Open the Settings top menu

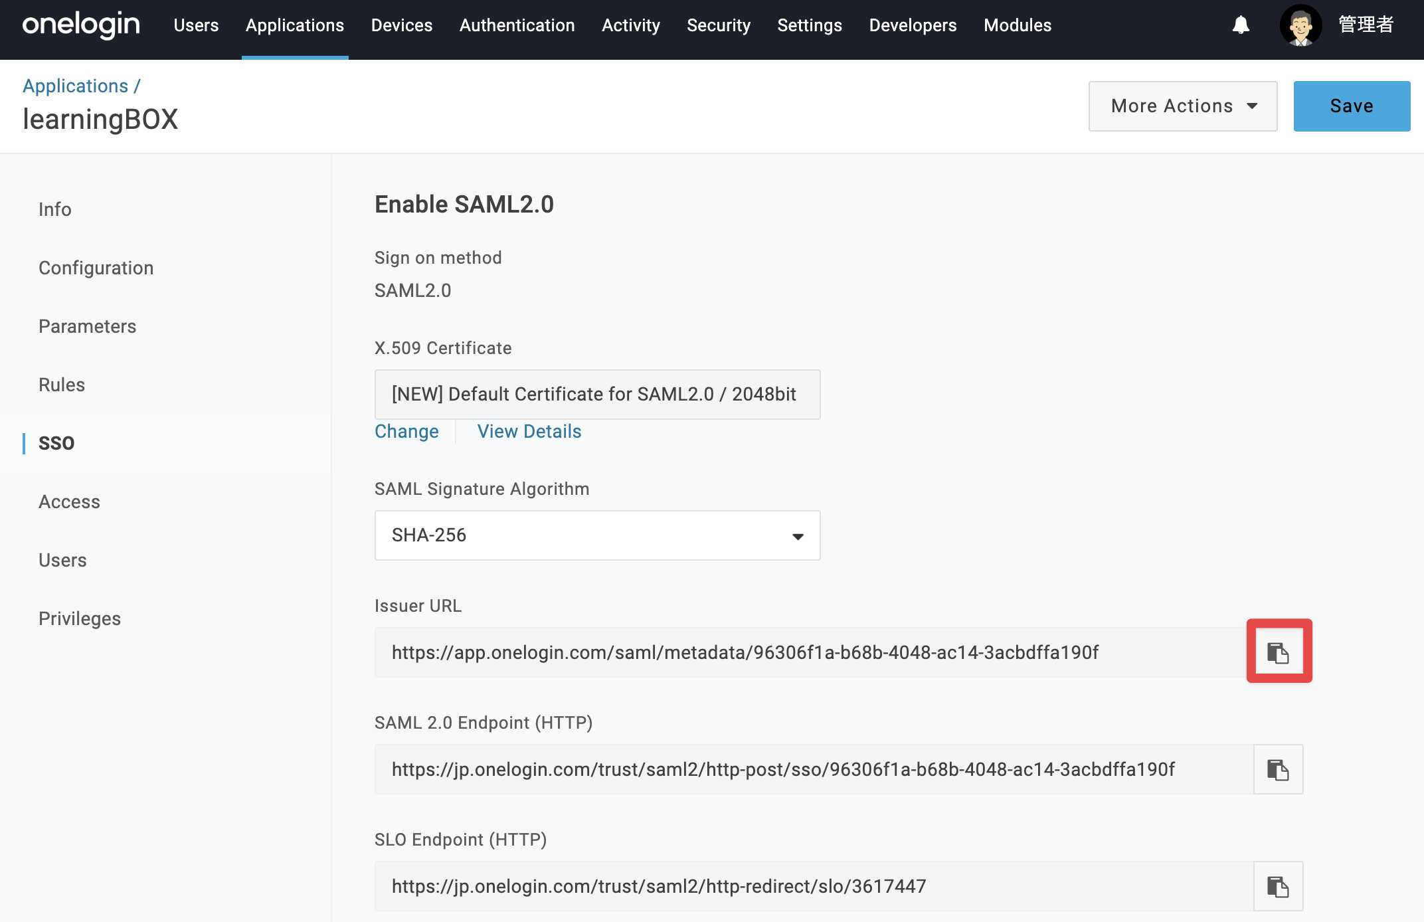click(810, 25)
